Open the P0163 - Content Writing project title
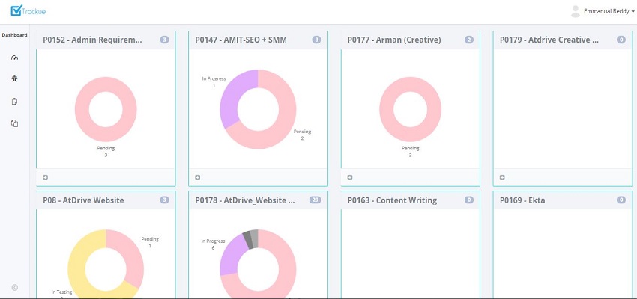637x299 pixels. point(392,200)
